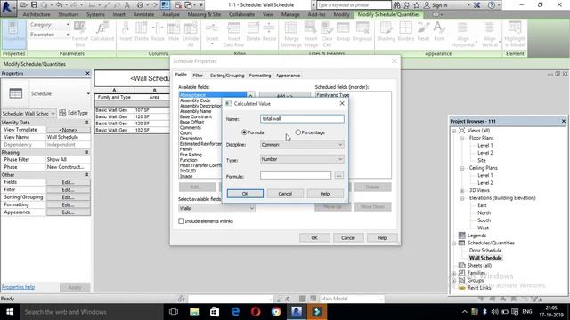570x320 pixels.
Task: Switch to the Formatting tab
Action: coord(260,76)
